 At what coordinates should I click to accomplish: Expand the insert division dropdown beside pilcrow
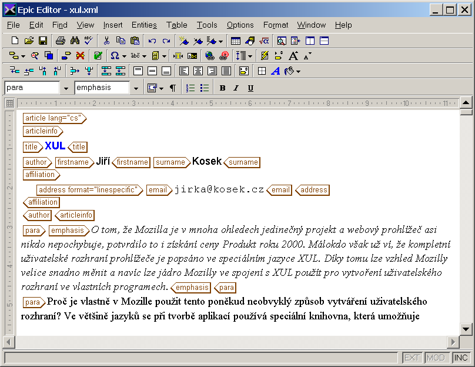pyautogui.click(x=162, y=88)
